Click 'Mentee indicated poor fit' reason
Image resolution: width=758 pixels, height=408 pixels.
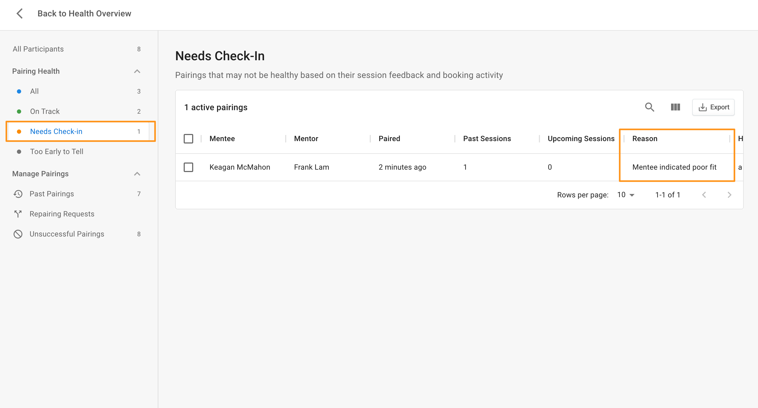click(x=674, y=167)
